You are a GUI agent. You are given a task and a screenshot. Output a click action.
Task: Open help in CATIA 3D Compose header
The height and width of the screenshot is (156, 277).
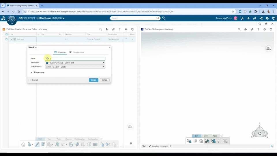pos(258,29)
